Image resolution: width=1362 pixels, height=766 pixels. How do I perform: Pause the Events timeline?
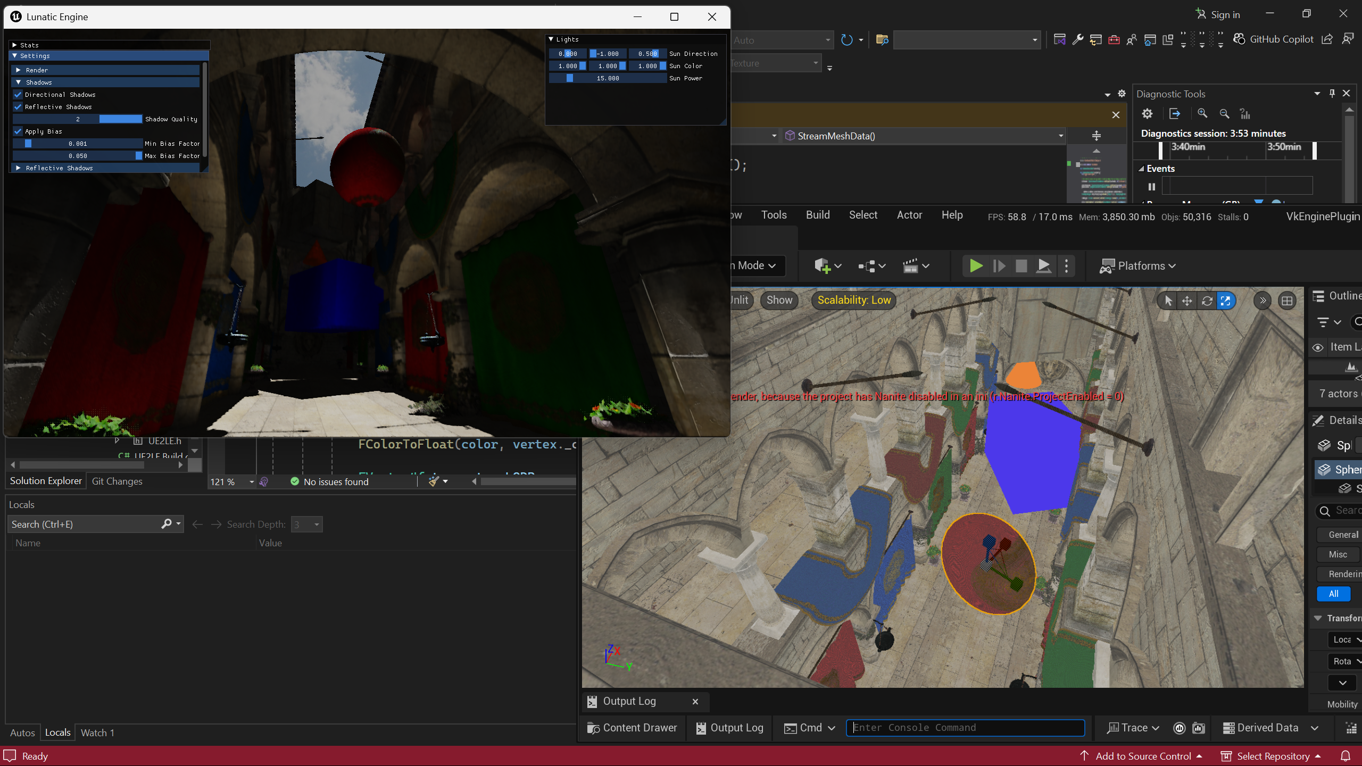1151,187
